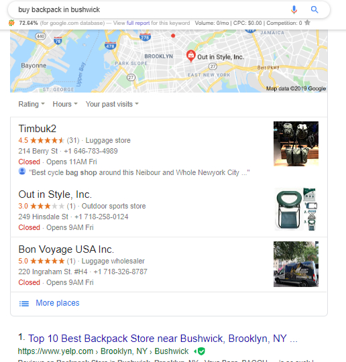Open the full report link
Image resolution: width=346 pixels, height=362 pixels.
(x=138, y=23)
